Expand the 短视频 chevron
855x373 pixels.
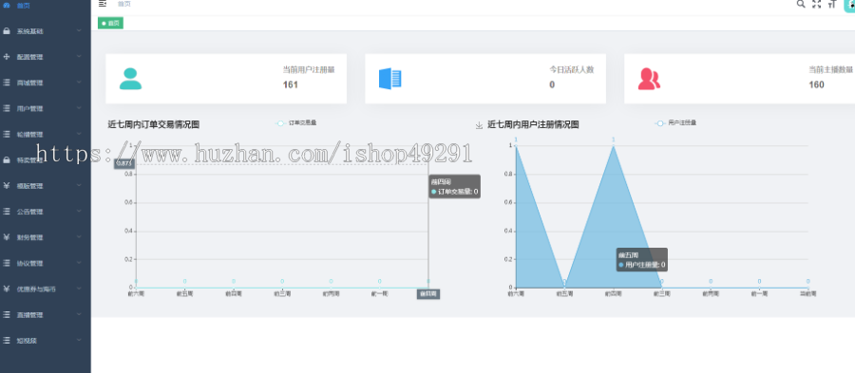click(x=79, y=340)
